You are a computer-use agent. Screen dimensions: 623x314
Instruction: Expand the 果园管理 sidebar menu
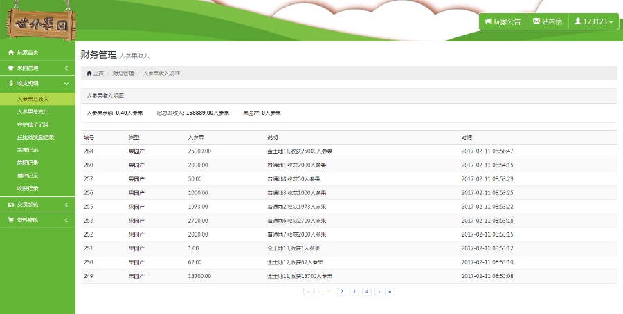coord(37,68)
